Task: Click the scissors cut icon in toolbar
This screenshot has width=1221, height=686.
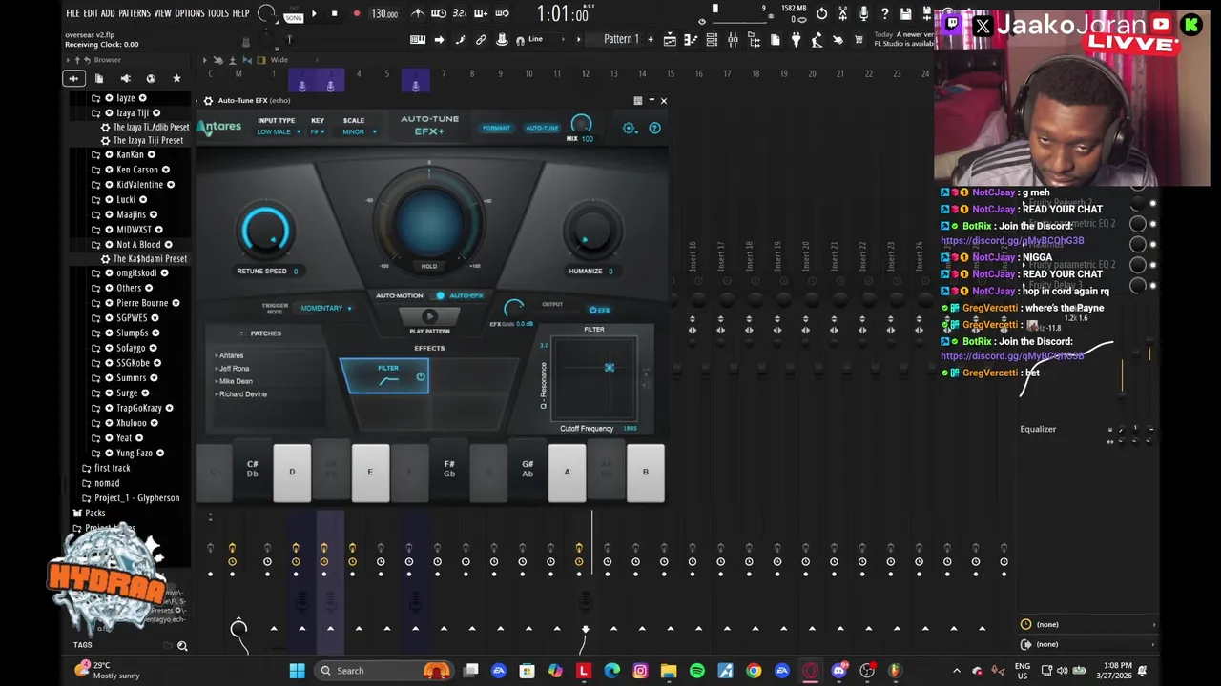Action: click(x=843, y=13)
